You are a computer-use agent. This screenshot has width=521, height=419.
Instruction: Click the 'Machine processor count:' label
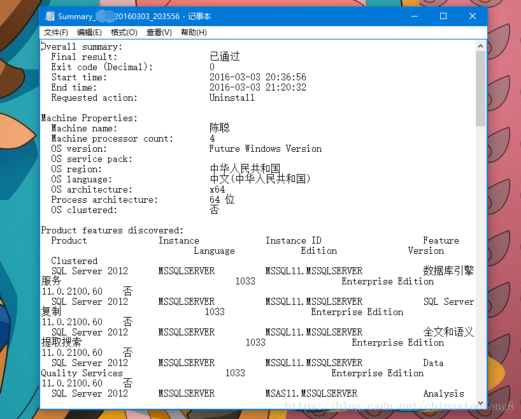(x=112, y=138)
